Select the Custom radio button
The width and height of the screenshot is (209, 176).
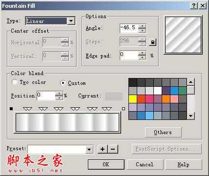point(63,83)
